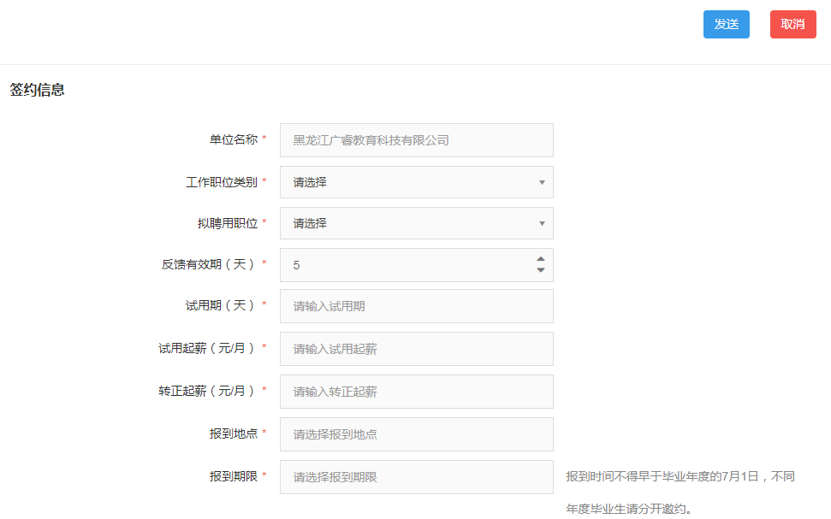
Task: Click the 工作职位类别 field label
Action: [x=221, y=182]
